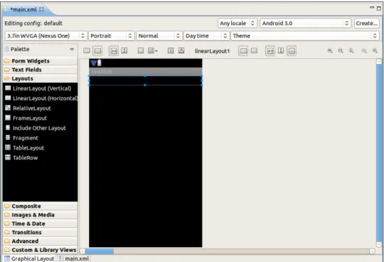The width and height of the screenshot is (384, 262).
Task: Open the Portrait orientation dropdown
Action: (112, 36)
